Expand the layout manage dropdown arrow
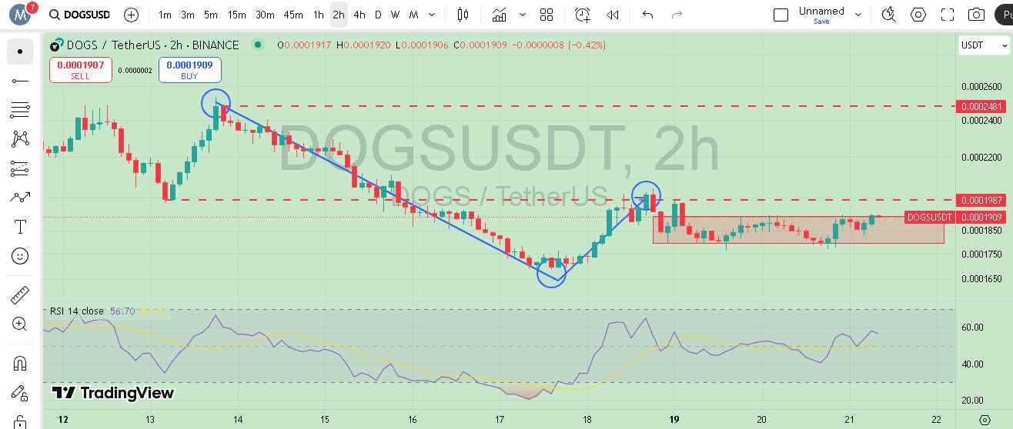 pyautogui.click(x=858, y=15)
